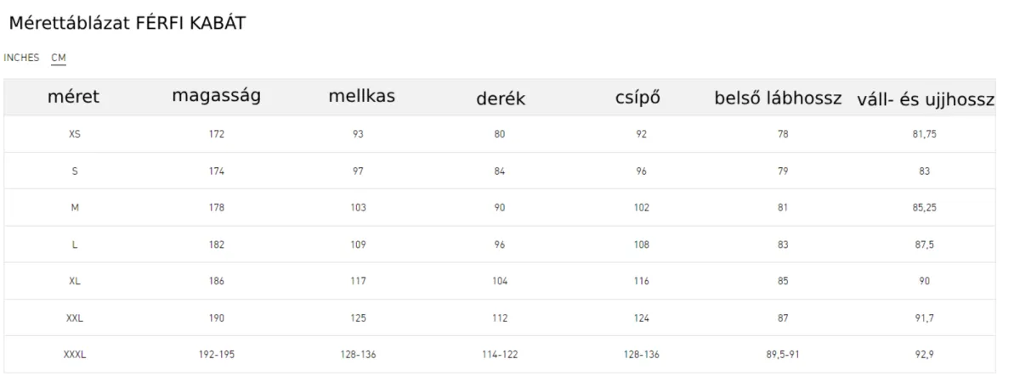
Task: Click the 89,5-91 inseam value
Action: (x=782, y=355)
